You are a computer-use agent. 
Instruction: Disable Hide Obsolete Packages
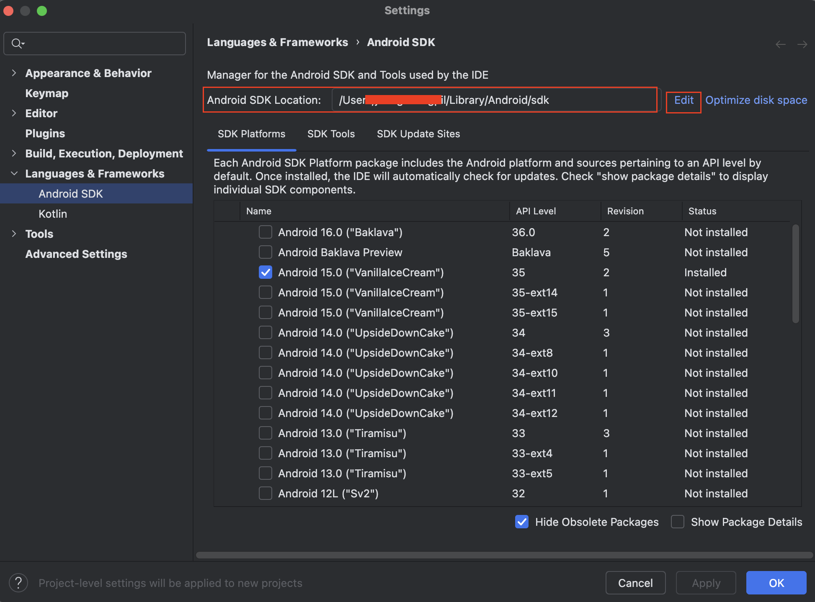pos(522,522)
